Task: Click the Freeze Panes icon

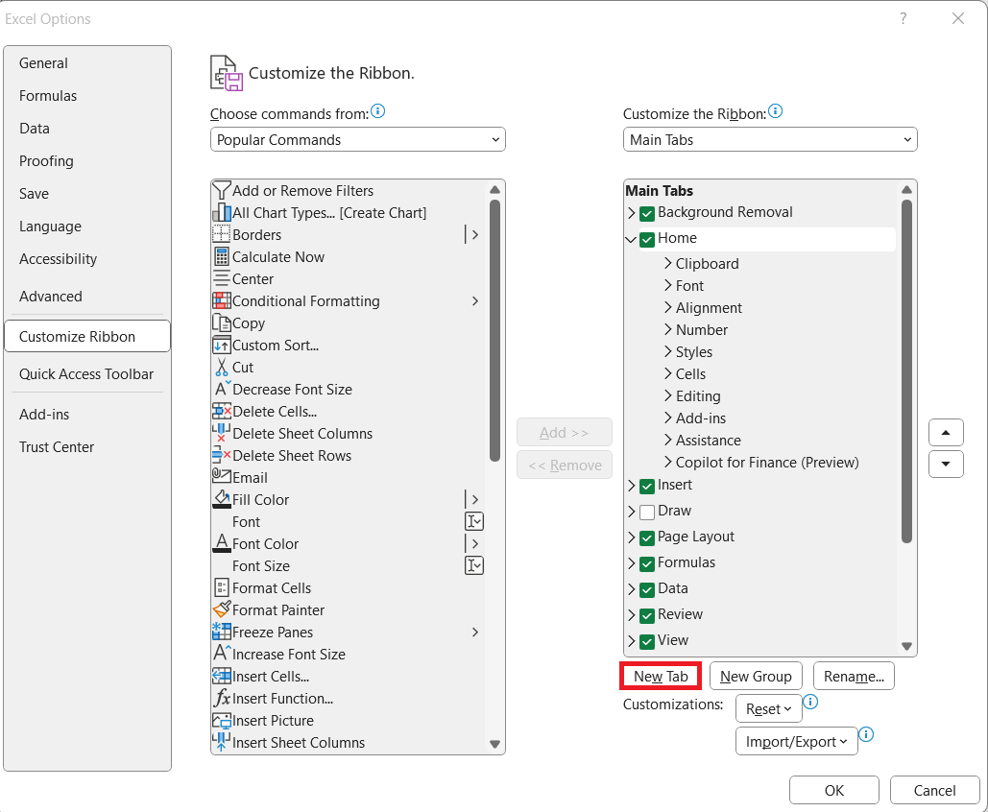Action: click(221, 632)
